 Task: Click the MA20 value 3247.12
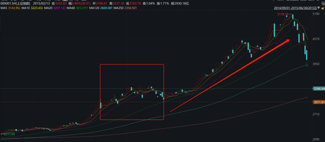coord(59,8)
